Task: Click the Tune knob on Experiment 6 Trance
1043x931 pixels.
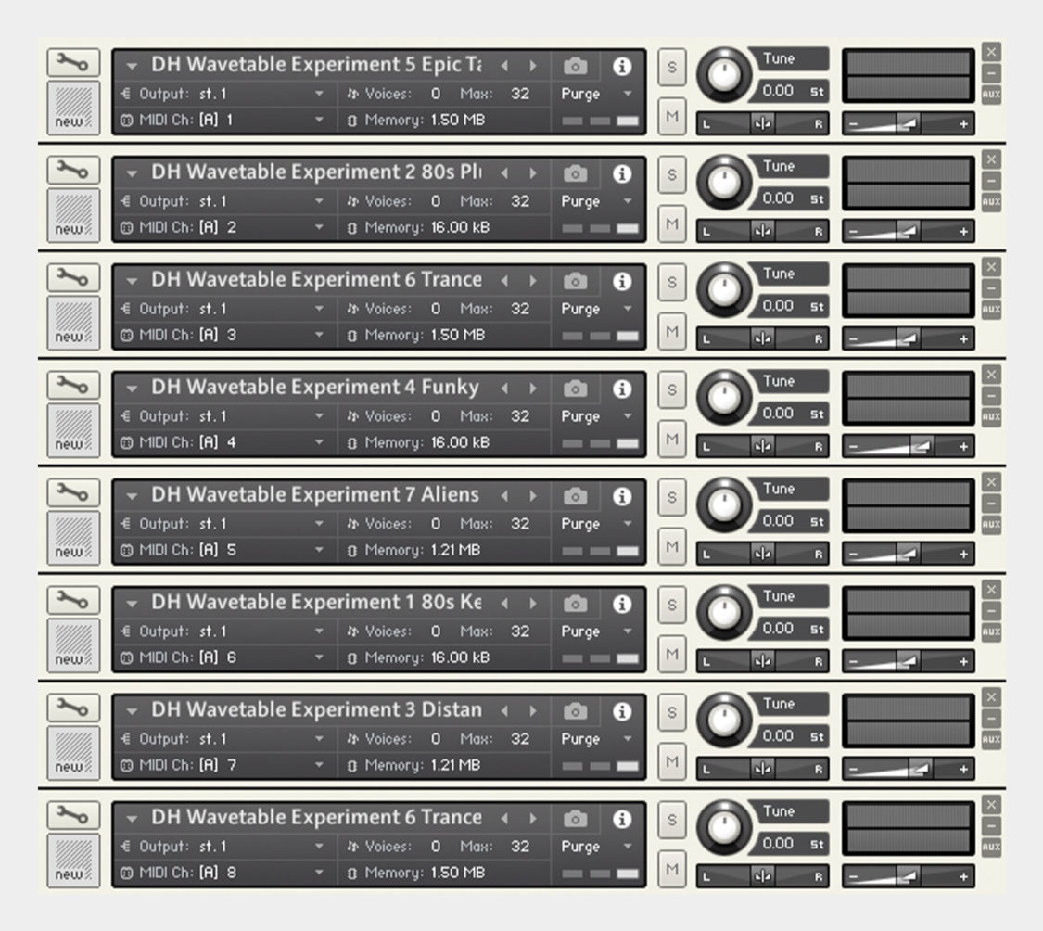Action: click(725, 290)
